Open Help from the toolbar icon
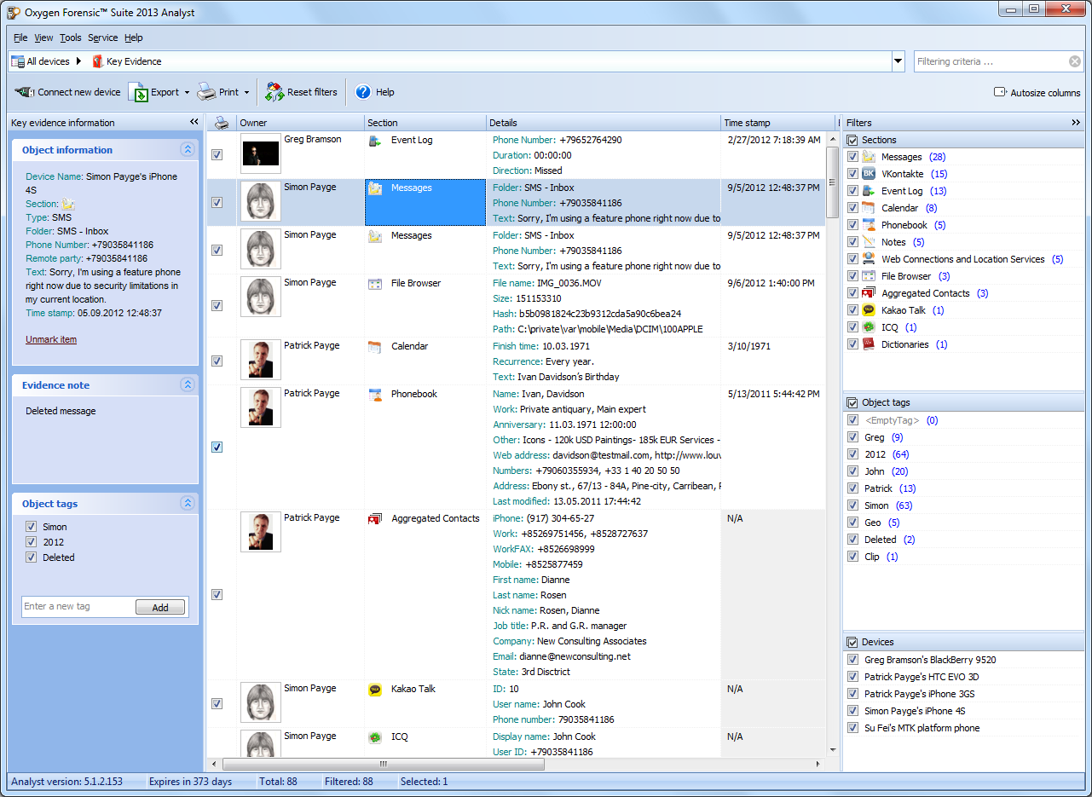Viewport: 1092px width, 797px height. click(363, 92)
